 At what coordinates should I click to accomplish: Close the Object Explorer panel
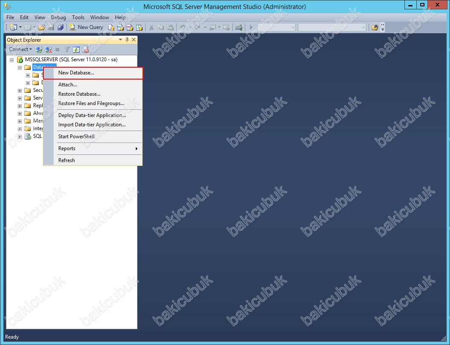pyautogui.click(x=133, y=40)
